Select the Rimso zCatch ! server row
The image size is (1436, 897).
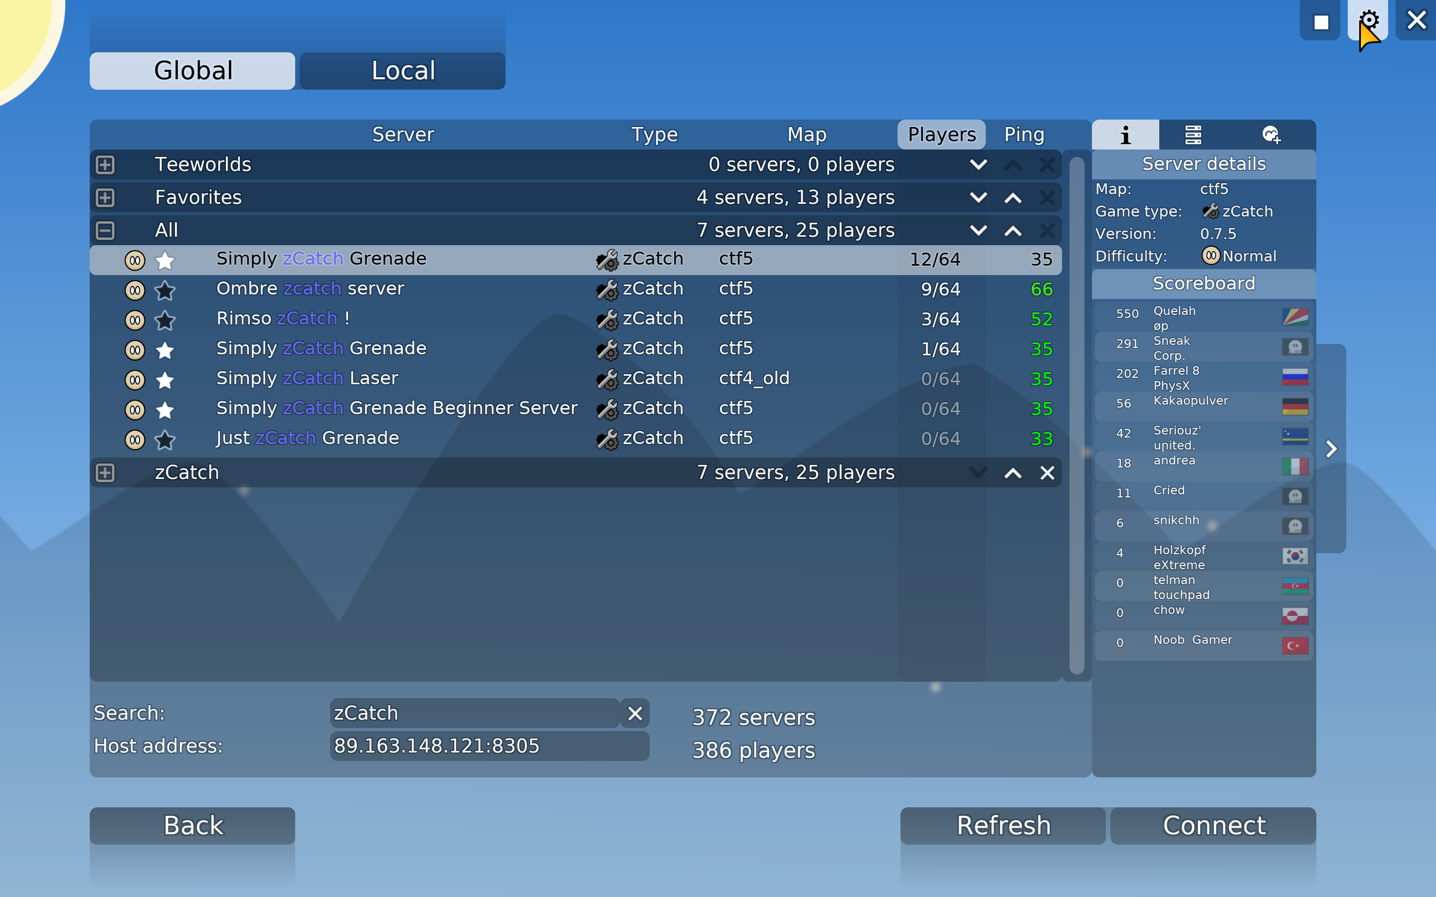575,319
